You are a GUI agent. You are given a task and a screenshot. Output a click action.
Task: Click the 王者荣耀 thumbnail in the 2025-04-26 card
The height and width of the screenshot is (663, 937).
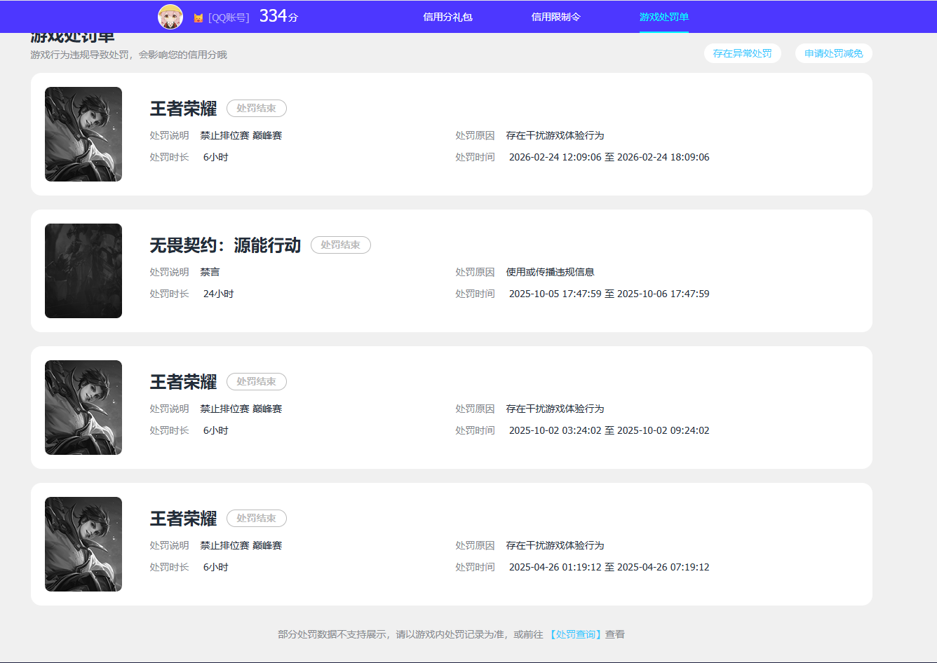83,544
